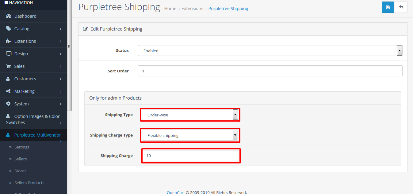413x194 pixels.
Task: Click the Option Images & Color Swatches user icon
Action: (x=8, y=116)
